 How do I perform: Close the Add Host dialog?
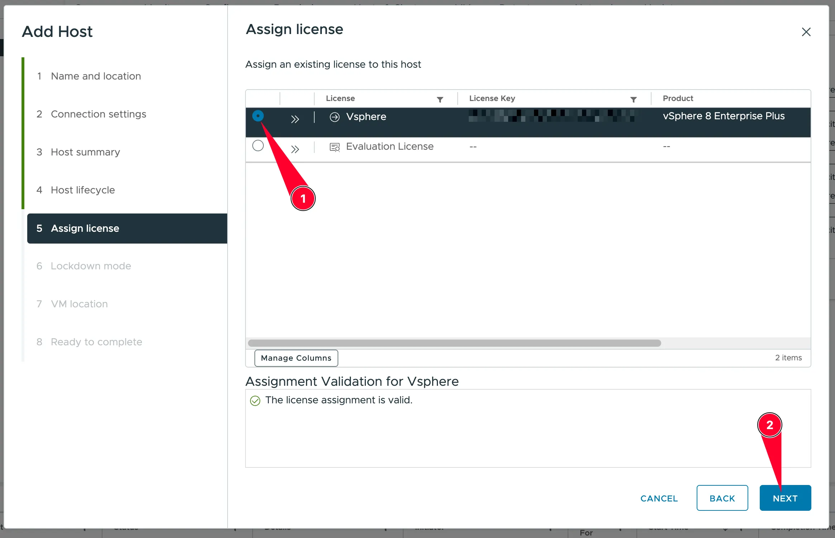806,32
